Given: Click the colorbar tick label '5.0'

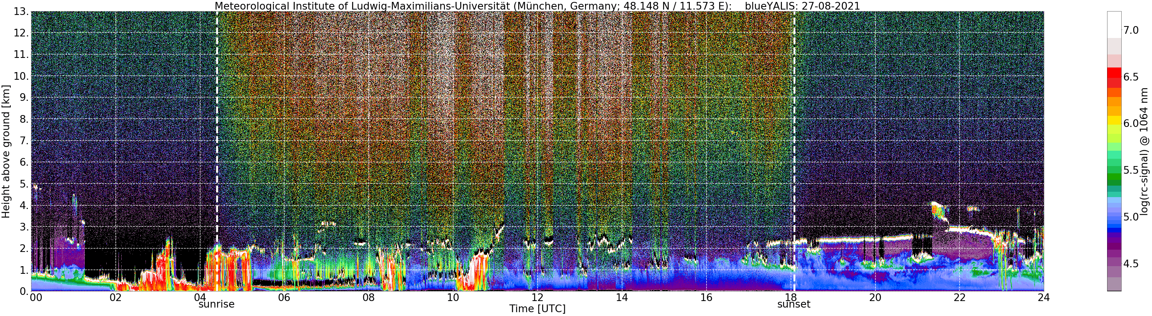Looking at the screenshot, I should pyautogui.click(x=1131, y=217).
